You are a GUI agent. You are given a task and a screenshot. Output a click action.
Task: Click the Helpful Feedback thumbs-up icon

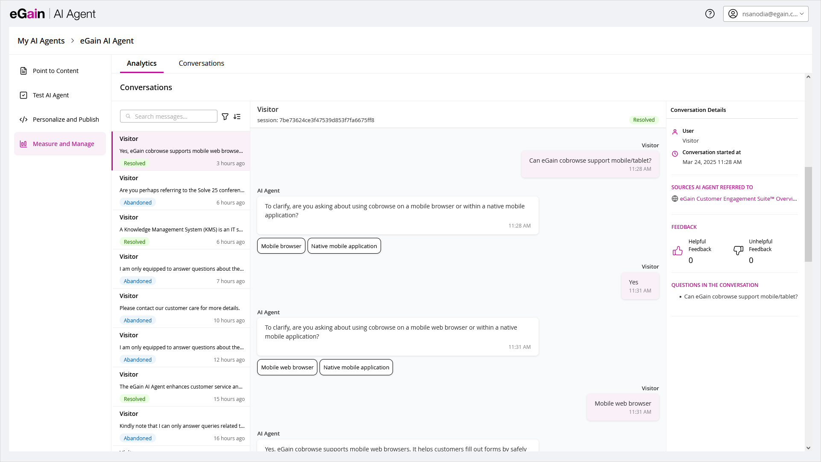pos(677,251)
